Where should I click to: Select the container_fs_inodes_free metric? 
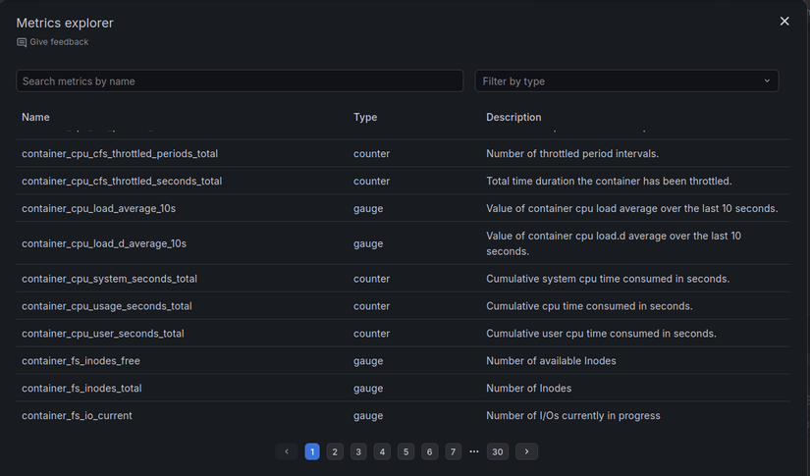tap(81, 361)
